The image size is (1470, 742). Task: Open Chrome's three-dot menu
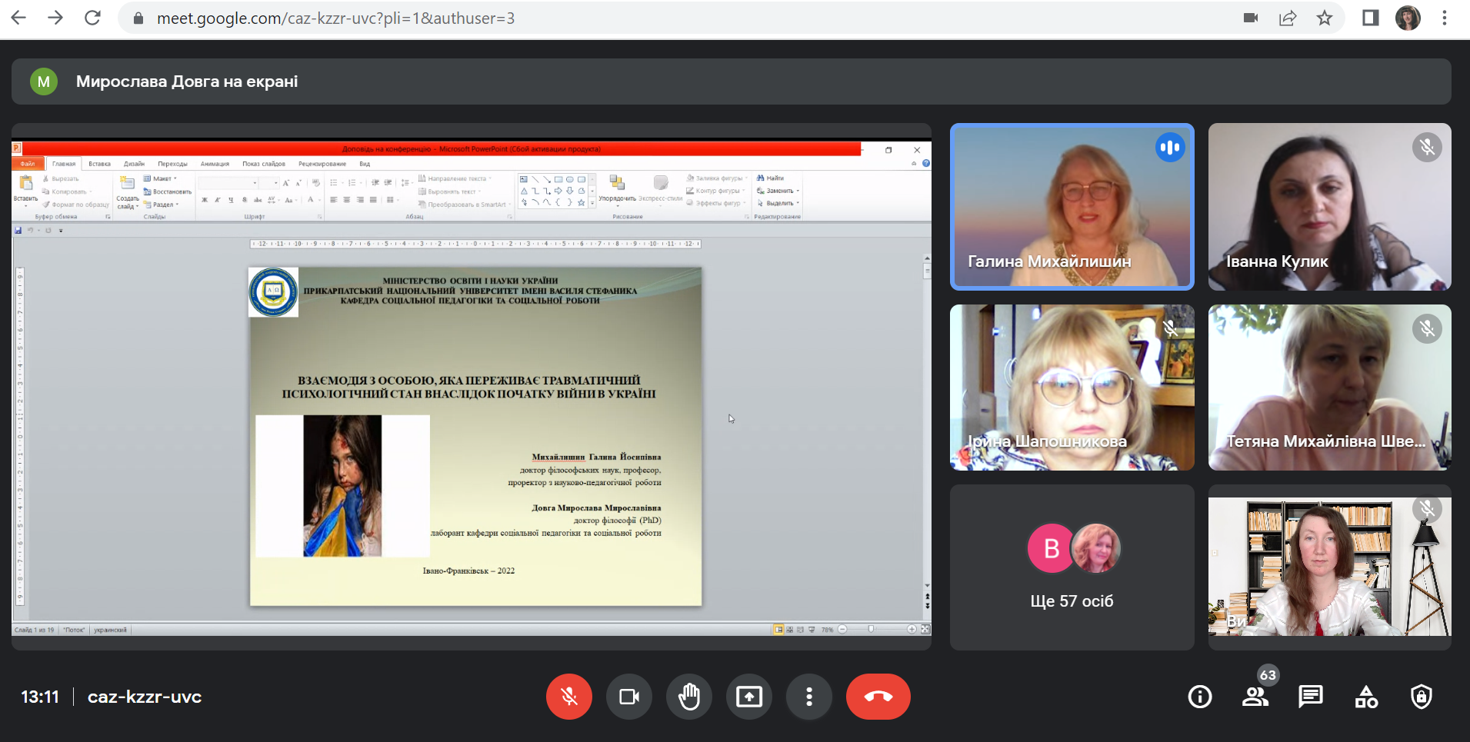click(1445, 18)
